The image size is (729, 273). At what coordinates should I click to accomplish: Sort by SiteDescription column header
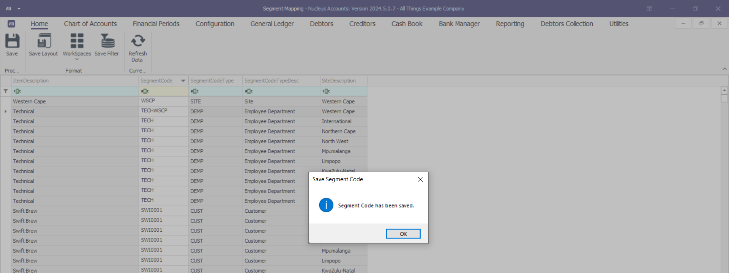[344, 81]
